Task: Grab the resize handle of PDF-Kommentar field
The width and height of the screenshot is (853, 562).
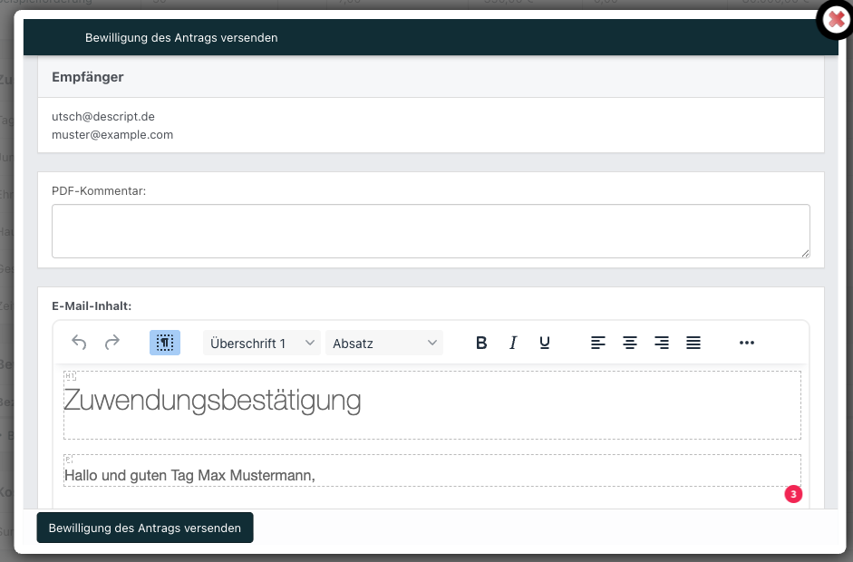Action: tap(805, 253)
